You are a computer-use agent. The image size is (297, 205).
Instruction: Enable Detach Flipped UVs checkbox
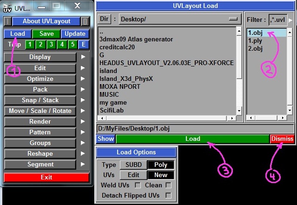168,195
